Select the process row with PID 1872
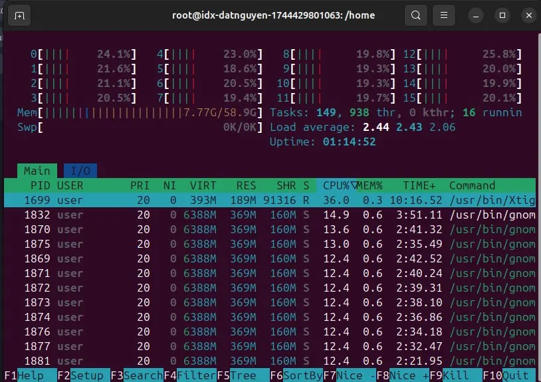541x382 pixels. [x=270, y=288]
